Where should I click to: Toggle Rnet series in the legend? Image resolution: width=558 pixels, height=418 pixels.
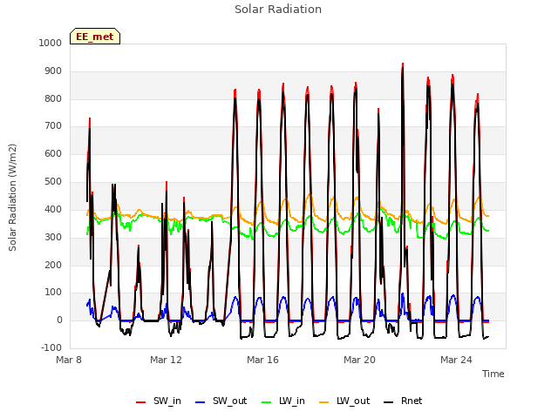403,401
